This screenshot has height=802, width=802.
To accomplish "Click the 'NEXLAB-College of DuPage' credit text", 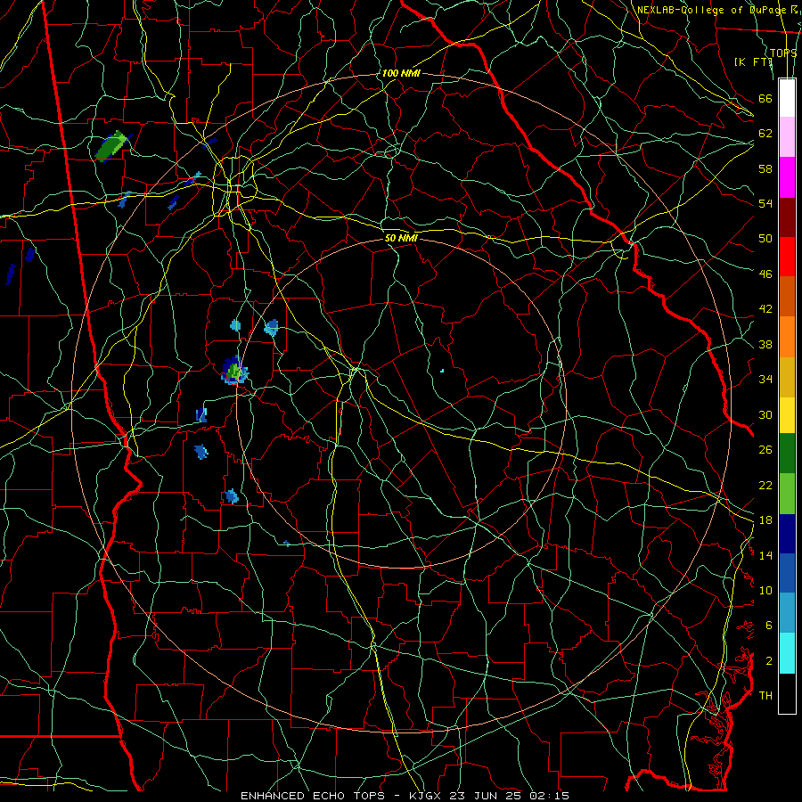I will coord(713,10).
